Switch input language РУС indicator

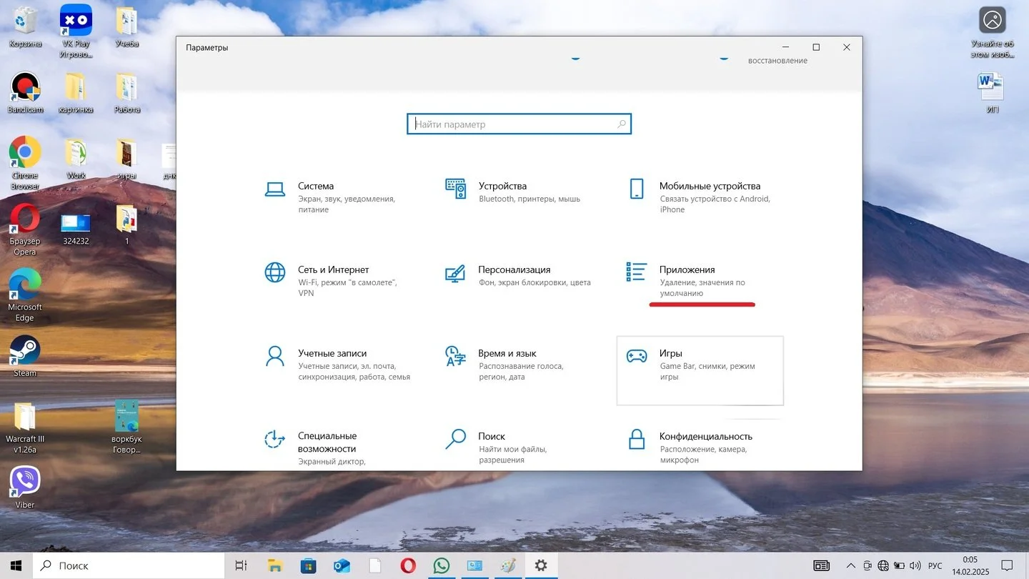[x=935, y=565]
